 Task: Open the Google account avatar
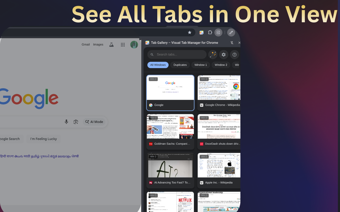134,45
